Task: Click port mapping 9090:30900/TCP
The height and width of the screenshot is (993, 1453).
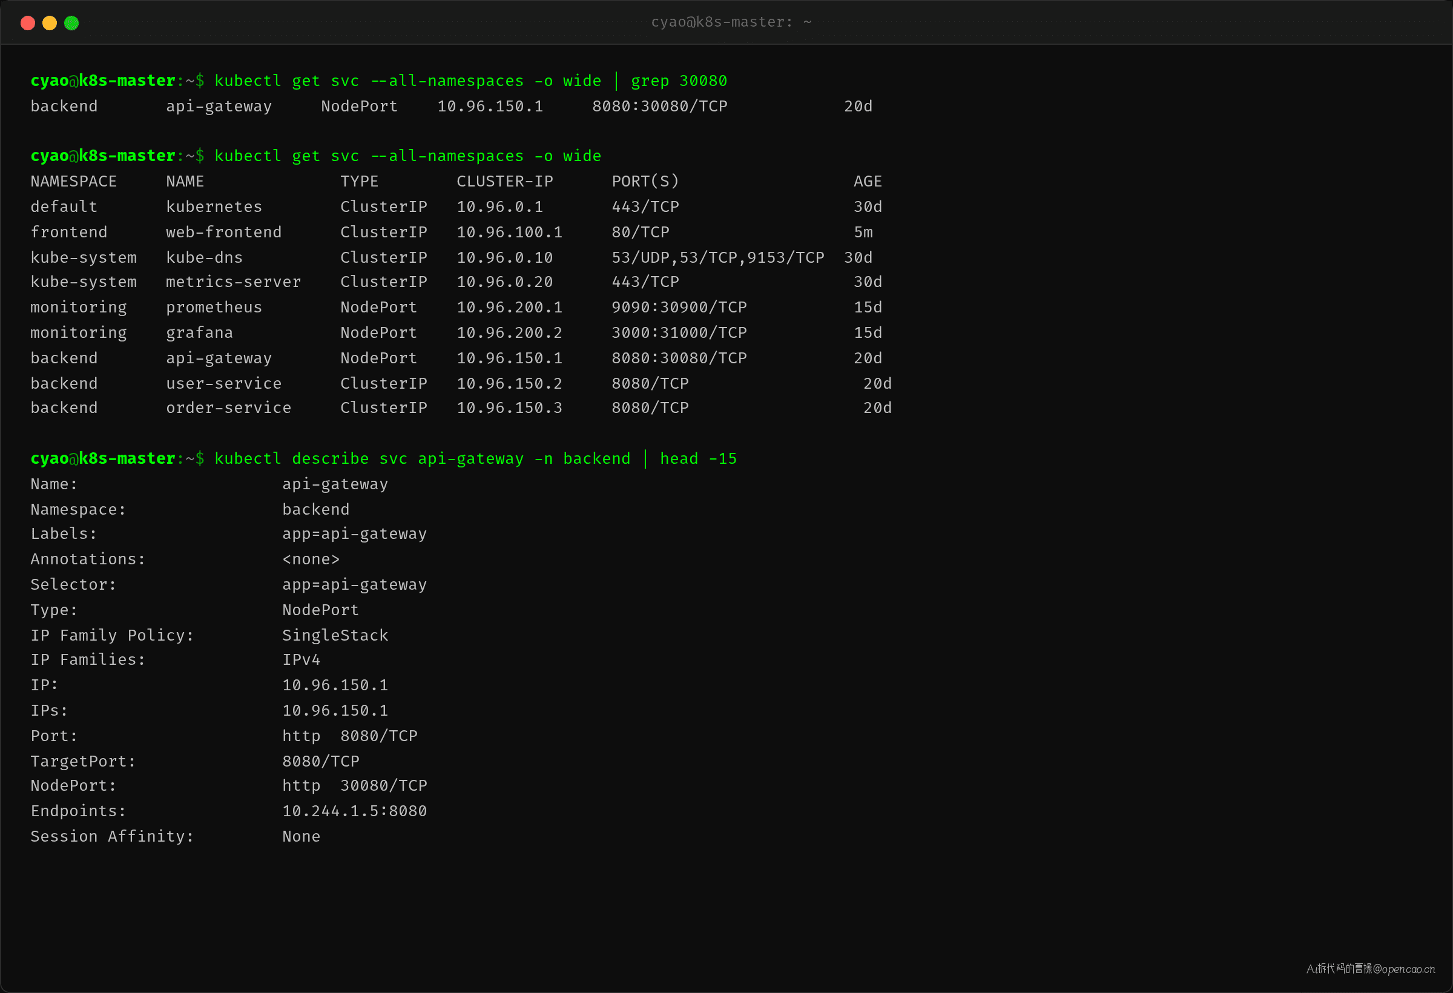Action: [679, 307]
